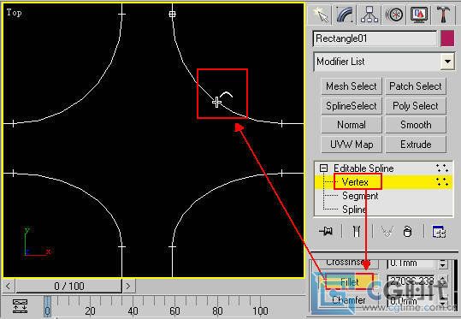Click the Mesh Select modifier button

[352, 86]
